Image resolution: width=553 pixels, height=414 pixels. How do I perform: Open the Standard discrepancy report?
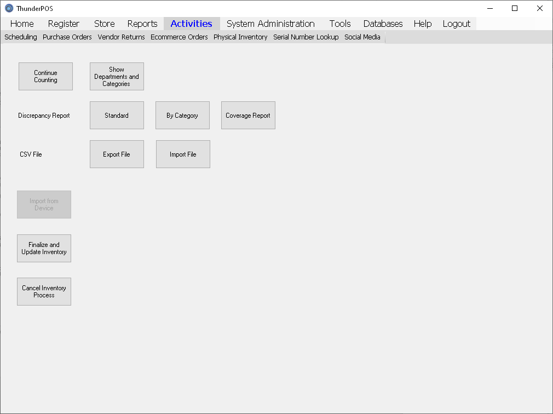pos(117,116)
